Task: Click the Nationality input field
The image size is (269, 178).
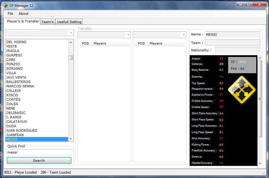Action: (237, 50)
